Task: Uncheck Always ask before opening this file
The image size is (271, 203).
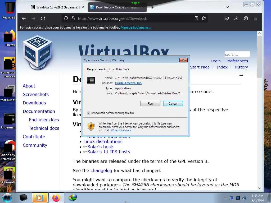Action: (88, 113)
